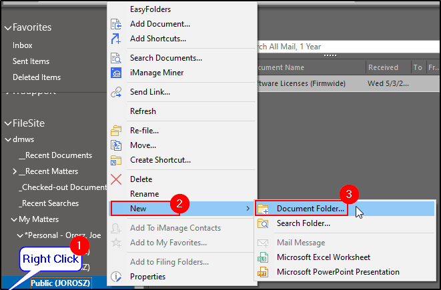Select _Recent Searches in tree
441x290 pixels.
(49, 203)
